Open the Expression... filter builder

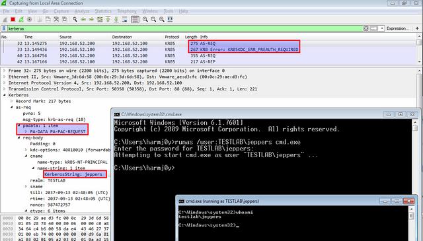tap(398, 28)
